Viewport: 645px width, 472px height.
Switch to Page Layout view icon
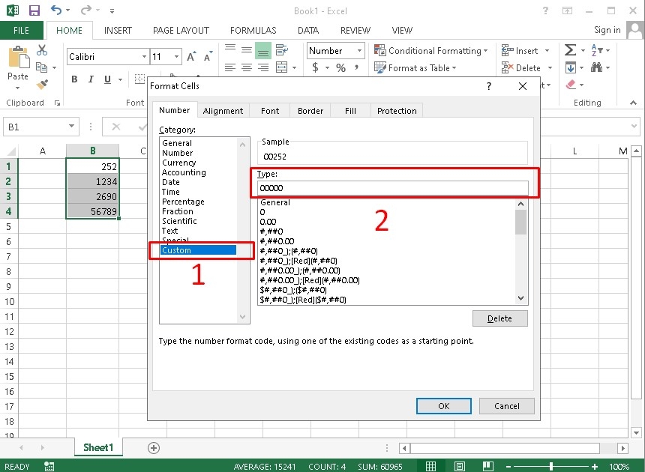(460, 466)
